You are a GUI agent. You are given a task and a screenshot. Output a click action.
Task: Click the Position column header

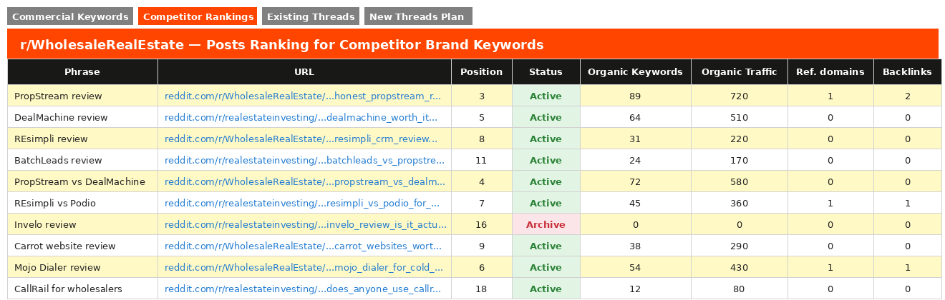[482, 71]
